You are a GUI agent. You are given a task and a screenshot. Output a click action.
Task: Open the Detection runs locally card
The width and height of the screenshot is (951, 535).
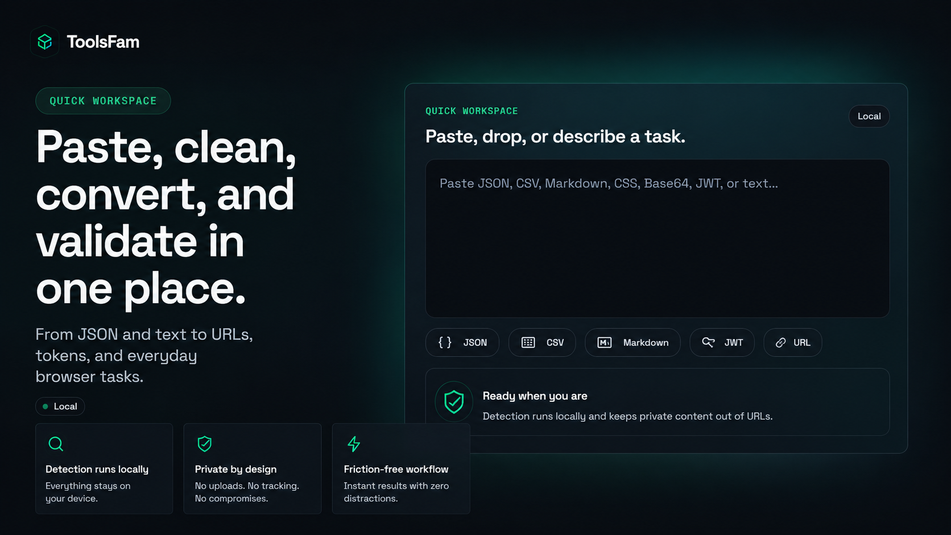tap(104, 468)
